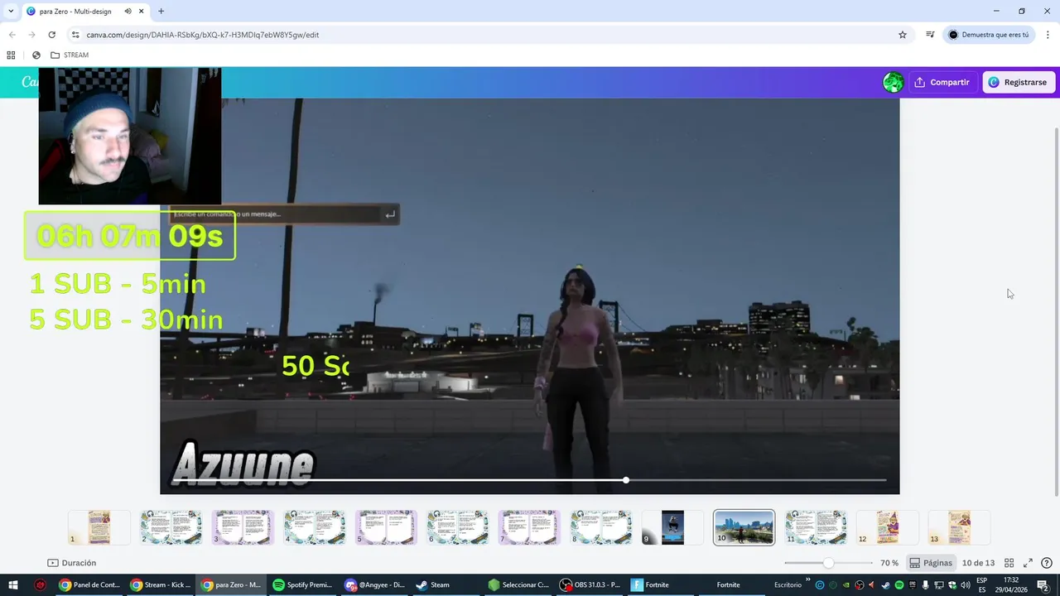Image resolution: width=1060 pixels, height=596 pixels.
Task: Open Windows Security shield tray icon
Action: [952, 585]
